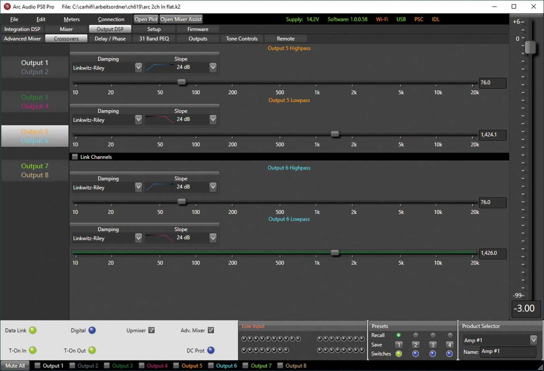Open Output 6 Highpass Slope dropdown
The image size is (544, 371).
(213, 187)
